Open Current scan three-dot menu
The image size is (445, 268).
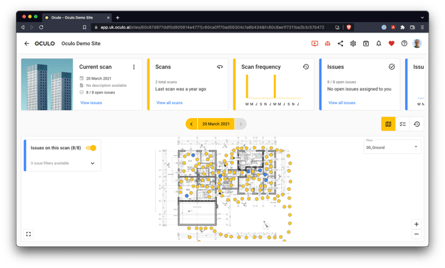click(134, 67)
